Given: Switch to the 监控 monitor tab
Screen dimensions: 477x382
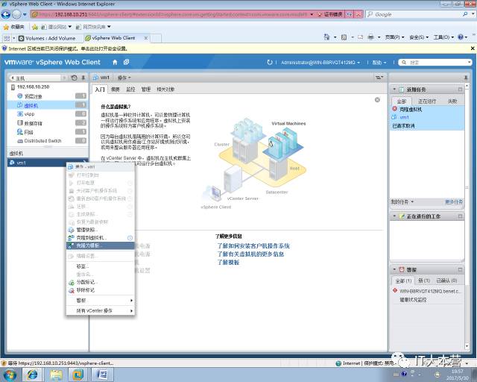Looking at the screenshot, I should click(130, 90).
